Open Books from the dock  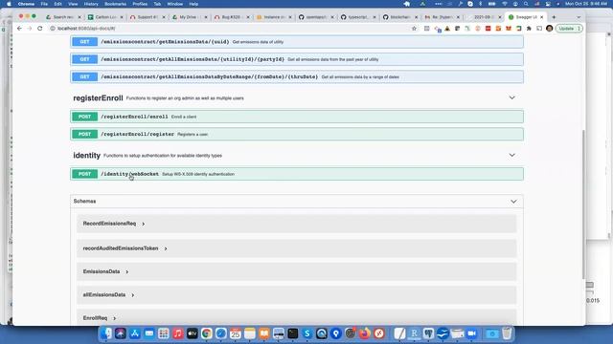[x=264, y=333]
